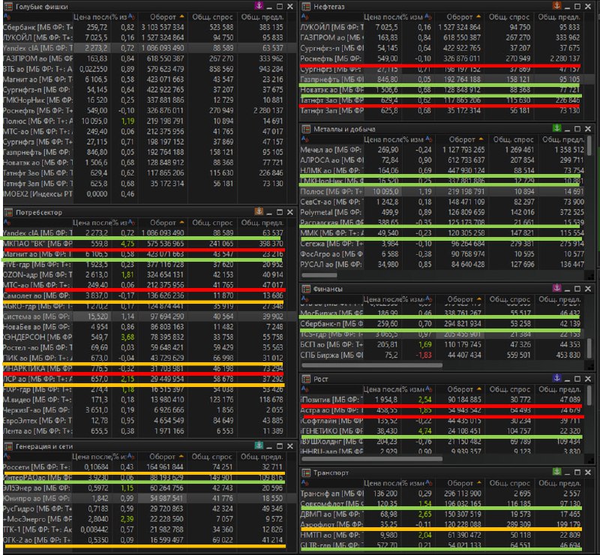This screenshot has width=600, height=555.
Task: Click the header corner icon in Нефтегаз table
Action: pos(304,16)
